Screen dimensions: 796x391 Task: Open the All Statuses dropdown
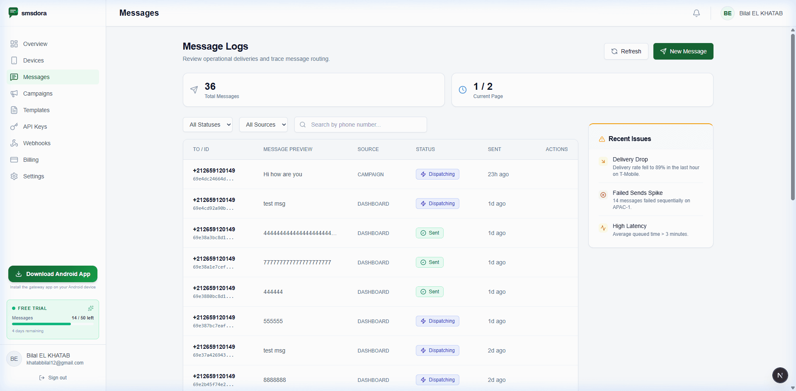point(207,125)
